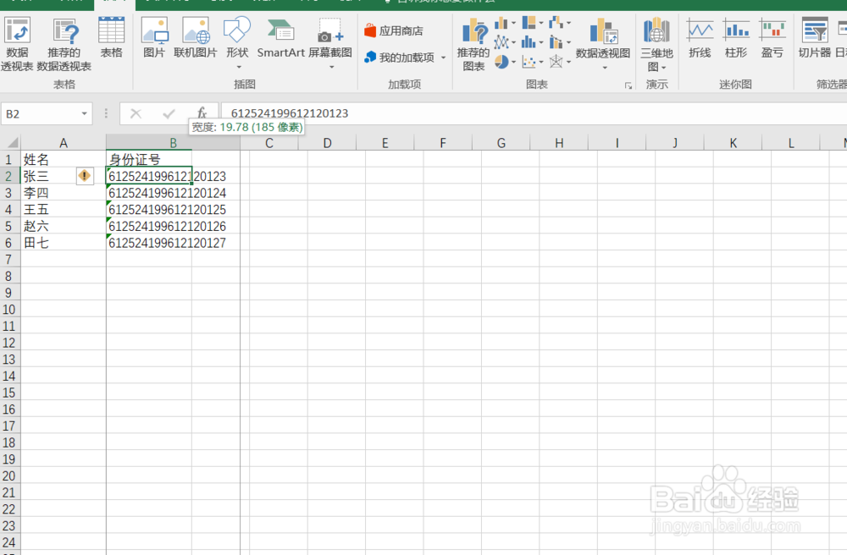Select column A header
Viewport: 847px width, 555px height.
coord(64,143)
